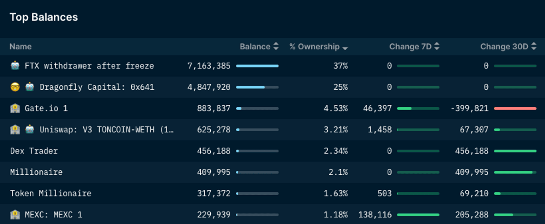Click the bot icon beside FTX withdrawer

tap(15, 66)
